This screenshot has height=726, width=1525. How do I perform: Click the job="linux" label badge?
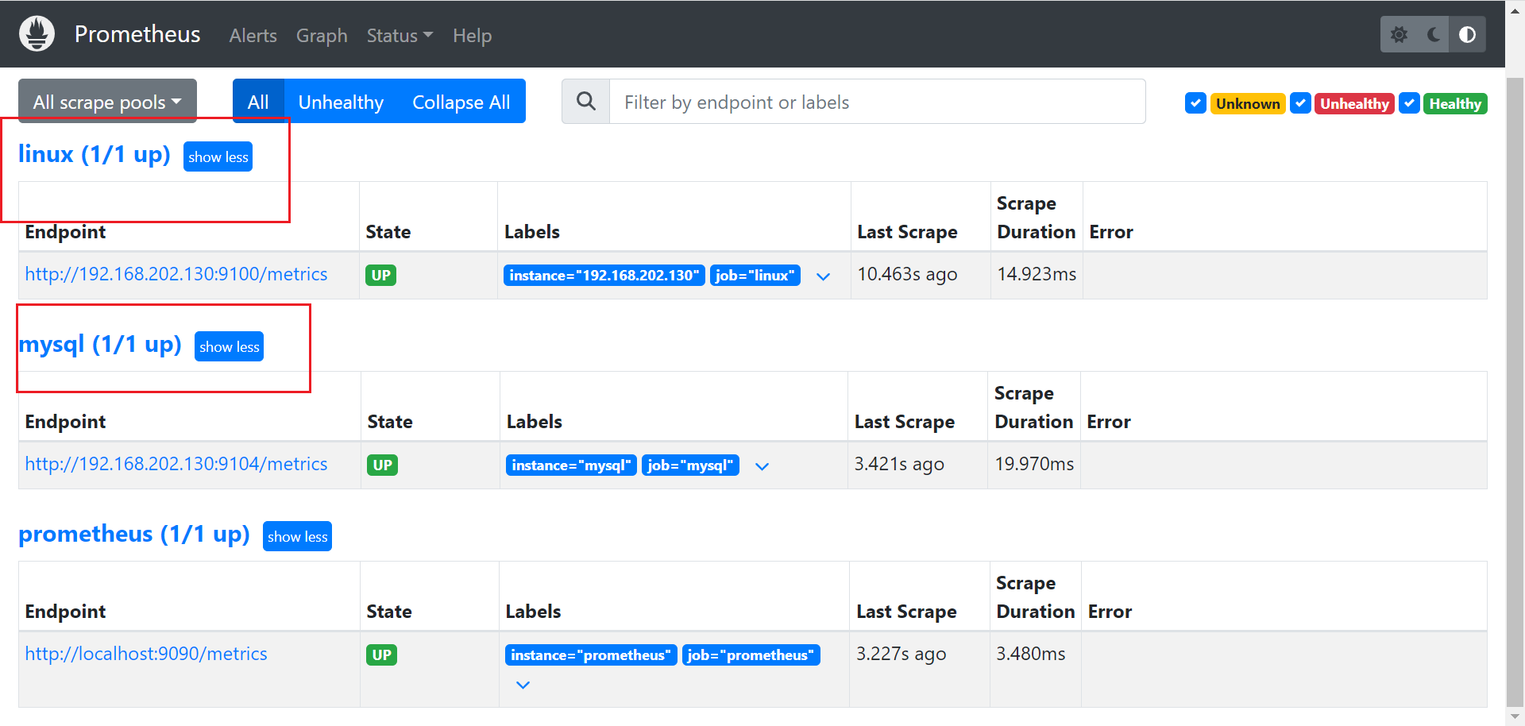tap(755, 276)
